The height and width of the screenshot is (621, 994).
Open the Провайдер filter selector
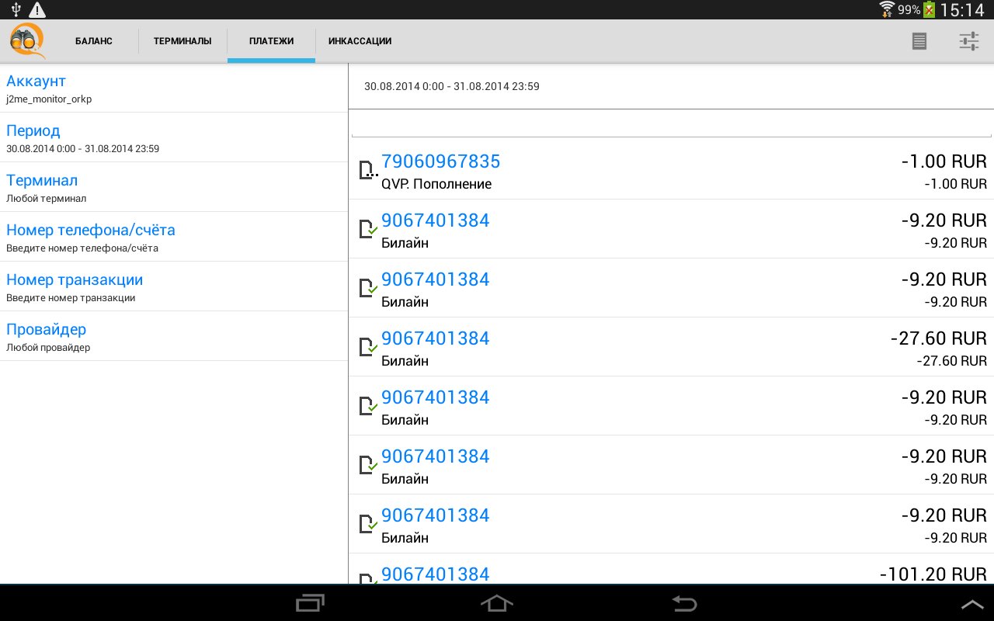click(x=174, y=336)
